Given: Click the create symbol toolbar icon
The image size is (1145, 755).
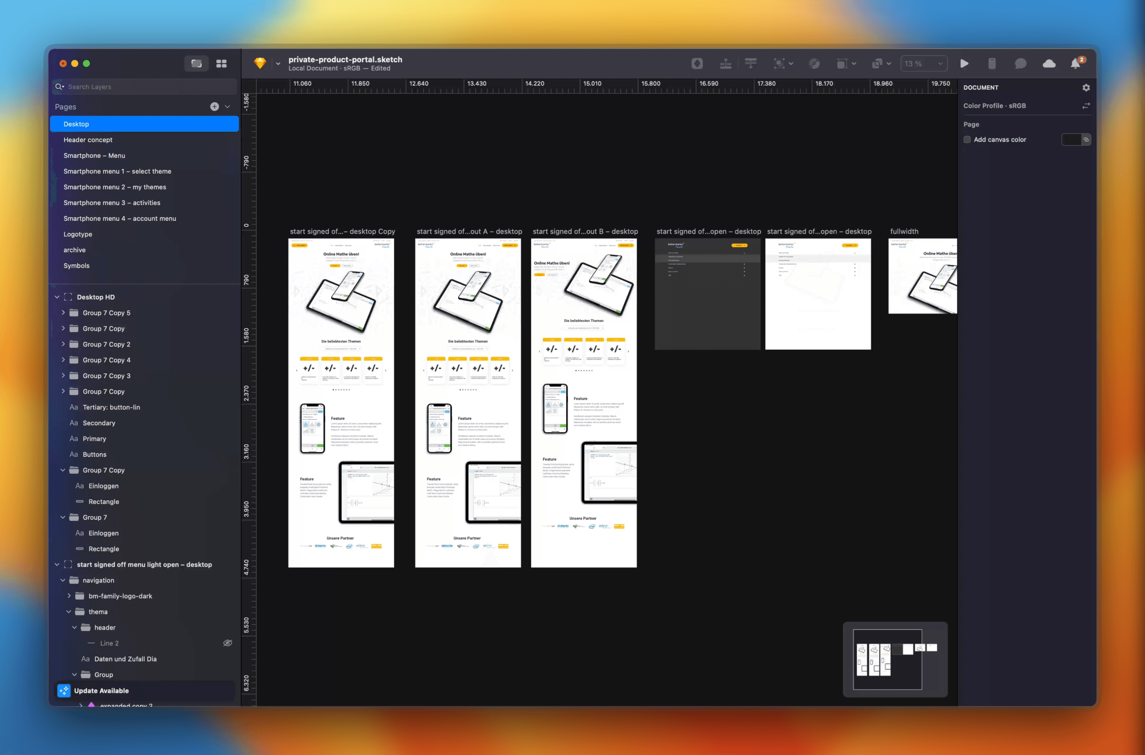Looking at the screenshot, I should (x=697, y=64).
